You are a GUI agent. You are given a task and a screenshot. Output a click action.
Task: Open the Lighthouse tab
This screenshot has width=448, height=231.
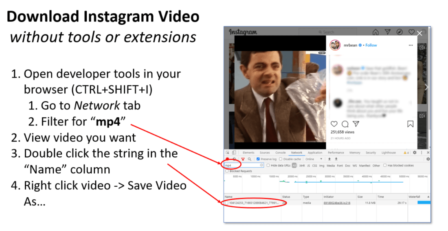[389, 153]
